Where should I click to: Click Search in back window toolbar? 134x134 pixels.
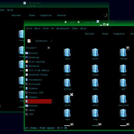pos(62,15)
